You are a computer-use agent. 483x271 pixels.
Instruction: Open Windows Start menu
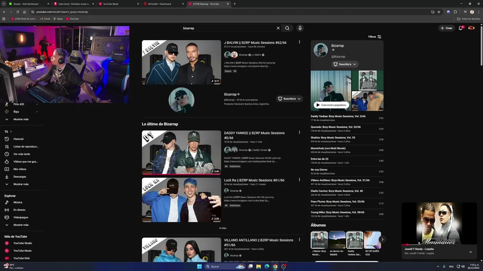[199, 266]
